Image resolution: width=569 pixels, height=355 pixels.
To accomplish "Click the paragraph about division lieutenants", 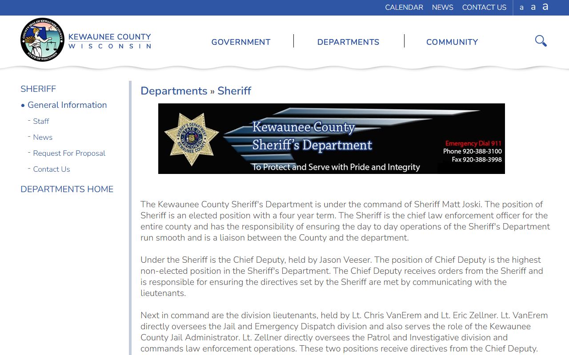I will pos(344,332).
